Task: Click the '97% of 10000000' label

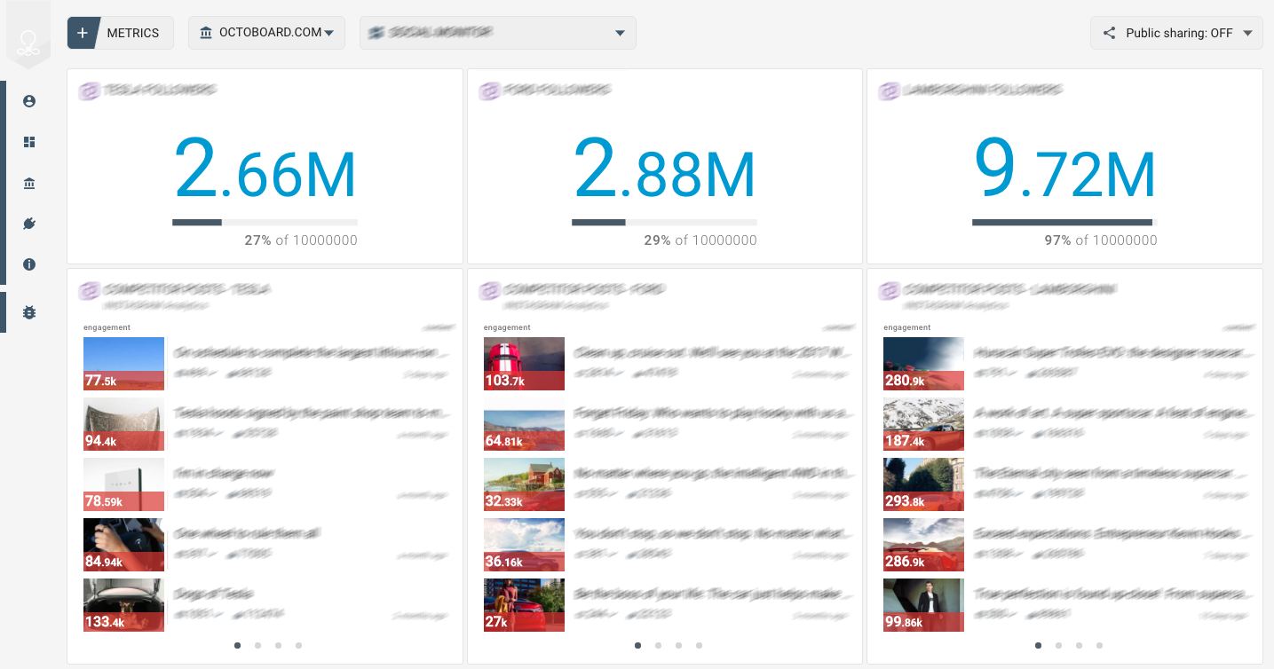Action: pos(1101,240)
